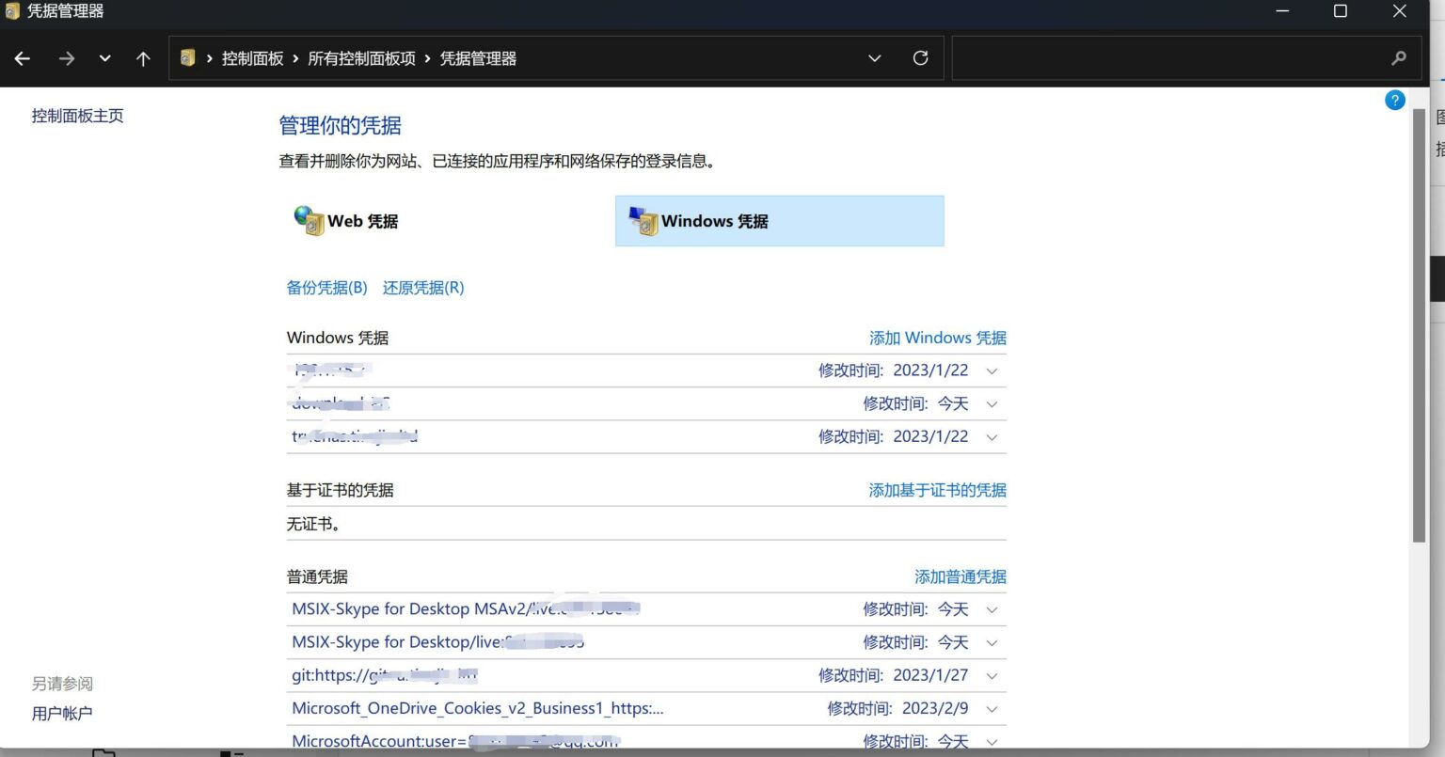
Task: Refresh the Credential Manager page
Action: pyautogui.click(x=920, y=57)
